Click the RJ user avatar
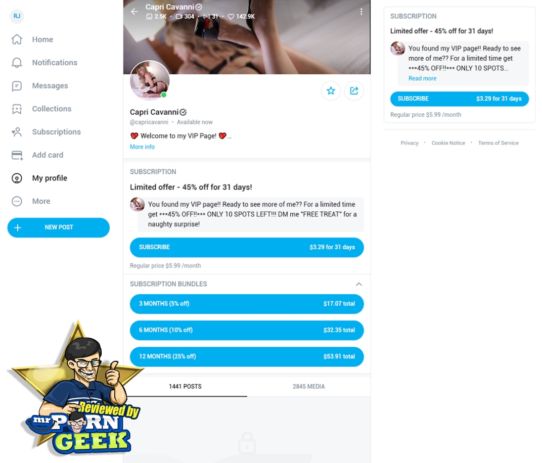Image resolution: width=542 pixels, height=463 pixels. point(17,16)
